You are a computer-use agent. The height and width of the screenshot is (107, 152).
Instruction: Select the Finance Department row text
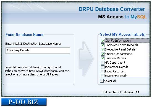[118, 54]
